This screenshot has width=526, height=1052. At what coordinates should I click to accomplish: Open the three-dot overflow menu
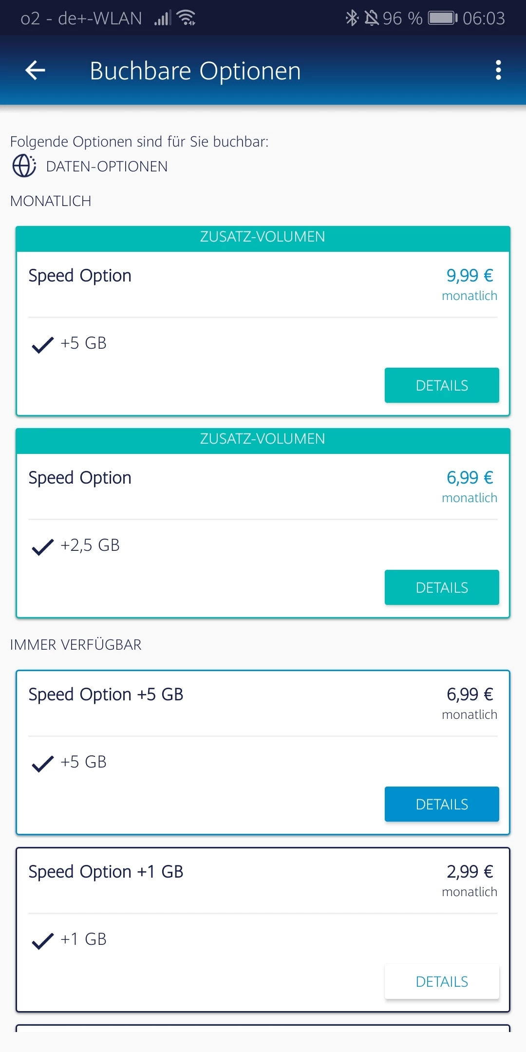[498, 70]
